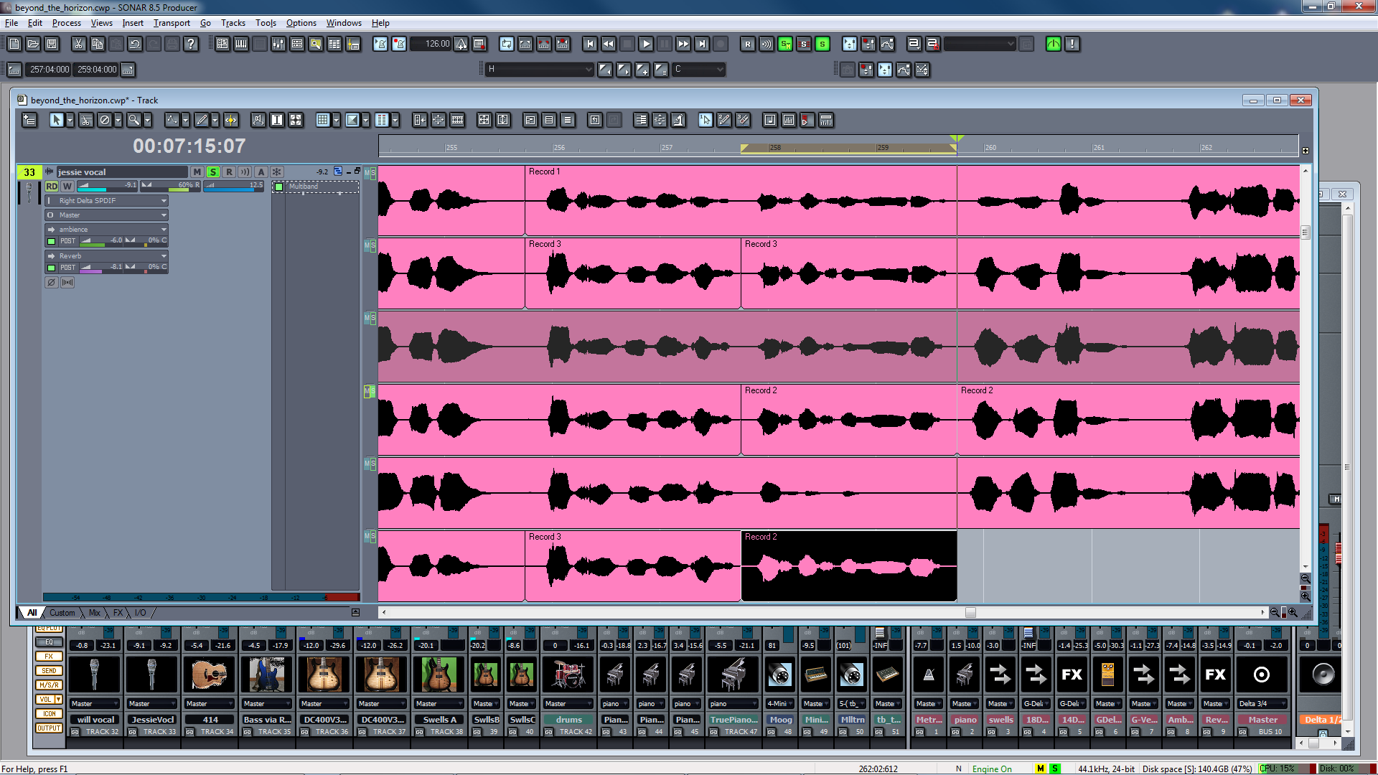Enable input echo on jessie vocal track
Image resolution: width=1378 pixels, height=775 pixels.
(245, 172)
